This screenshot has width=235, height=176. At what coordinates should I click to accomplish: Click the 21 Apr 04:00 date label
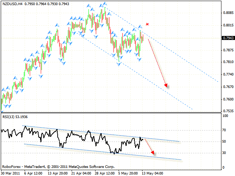tap(82, 173)
